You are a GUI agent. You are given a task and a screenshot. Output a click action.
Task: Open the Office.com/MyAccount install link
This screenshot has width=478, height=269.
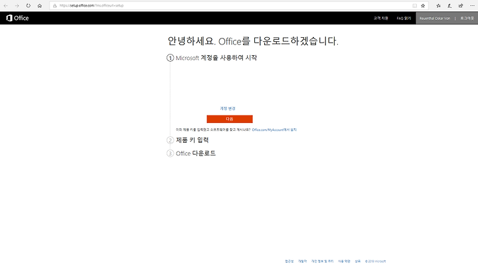click(x=274, y=130)
